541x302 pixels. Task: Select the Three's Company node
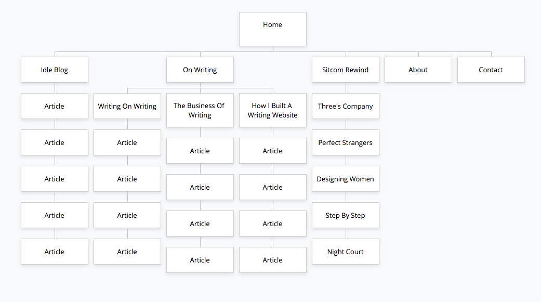(346, 106)
